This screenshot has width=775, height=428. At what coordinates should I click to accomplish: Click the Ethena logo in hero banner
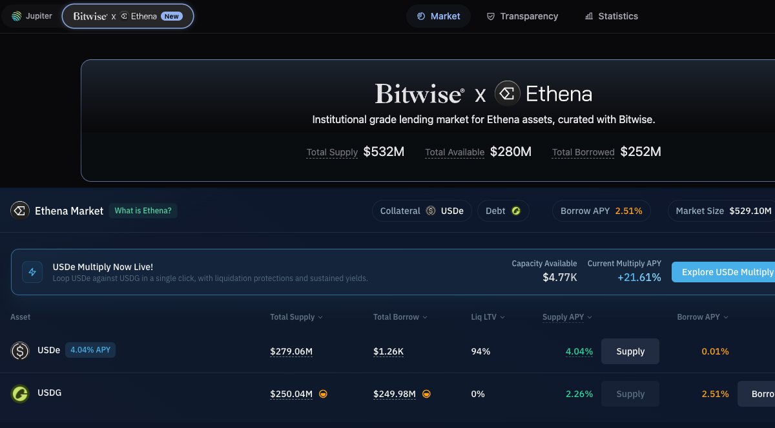click(x=508, y=94)
